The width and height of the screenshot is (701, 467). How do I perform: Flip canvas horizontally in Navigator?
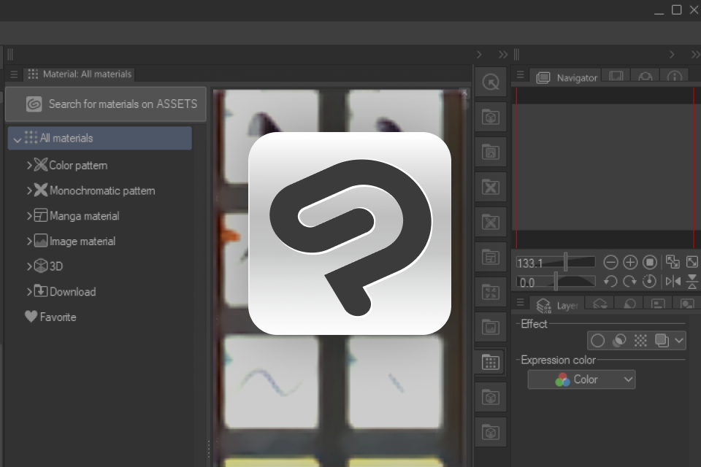[x=673, y=281]
